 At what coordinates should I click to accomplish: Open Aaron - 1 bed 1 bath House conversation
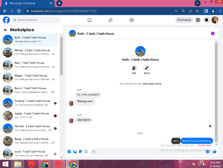30,90
